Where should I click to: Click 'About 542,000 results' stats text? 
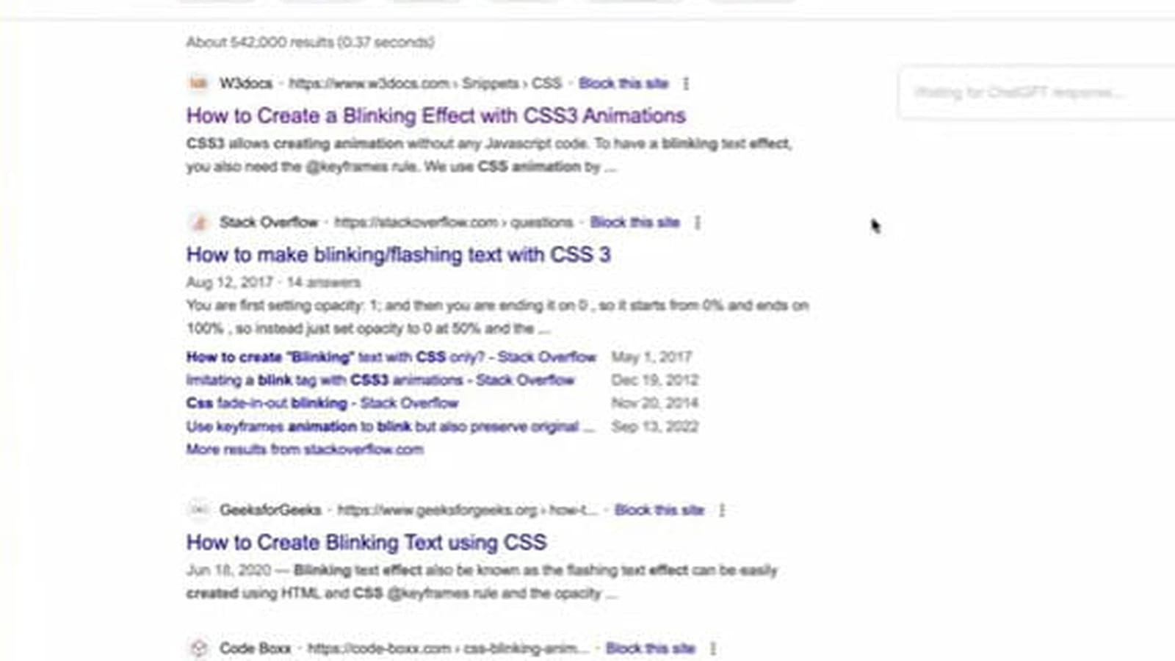tap(310, 42)
